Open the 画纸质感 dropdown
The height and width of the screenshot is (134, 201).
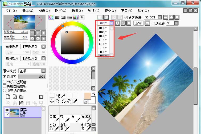coord(43,47)
